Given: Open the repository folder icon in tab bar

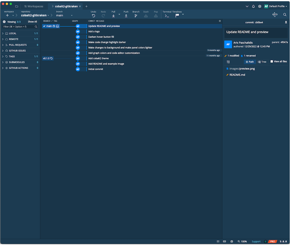Looking at the screenshot, I should click(x=17, y=6).
